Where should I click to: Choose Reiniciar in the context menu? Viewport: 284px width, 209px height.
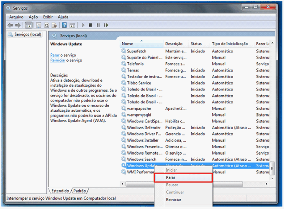tap(174, 200)
